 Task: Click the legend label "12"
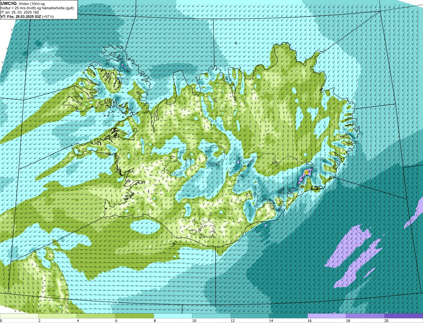[x=232, y=321]
